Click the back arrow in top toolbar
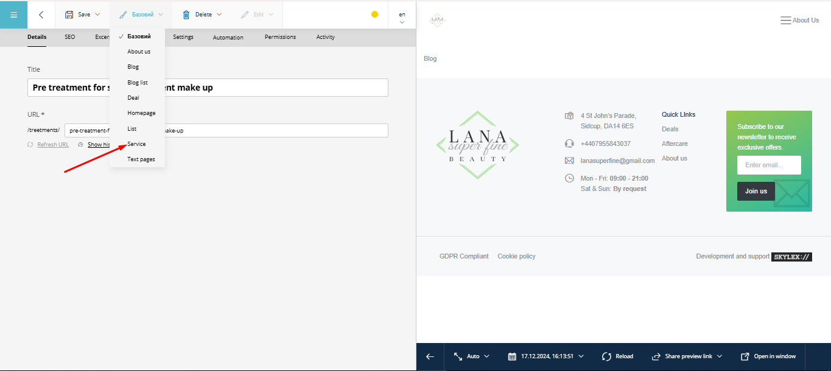The height and width of the screenshot is (371, 831). pos(41,15)
